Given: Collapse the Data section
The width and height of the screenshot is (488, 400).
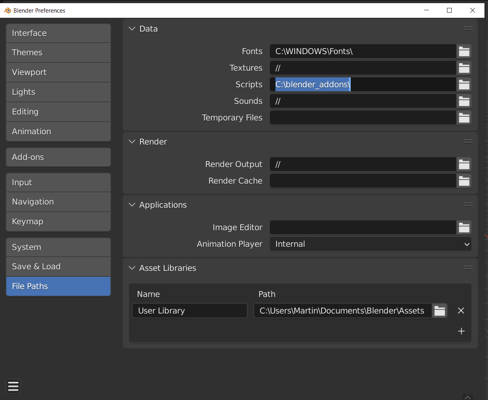Looking at the screenshot, I should pos(132,28).
